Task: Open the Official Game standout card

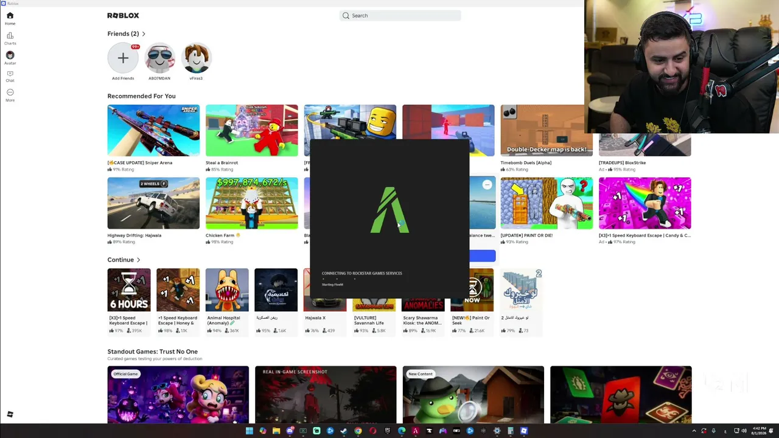Action: point(178,394)
